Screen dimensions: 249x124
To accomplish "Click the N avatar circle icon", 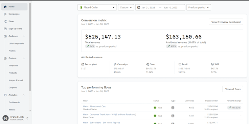I will (x=5, y=118).
